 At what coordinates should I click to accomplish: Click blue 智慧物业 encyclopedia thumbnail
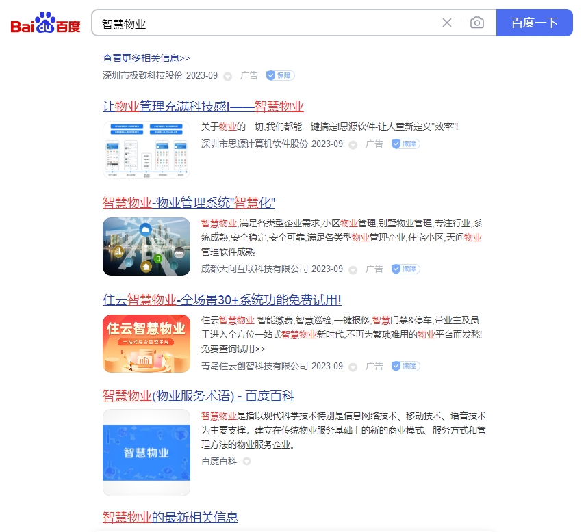[146, 453]
